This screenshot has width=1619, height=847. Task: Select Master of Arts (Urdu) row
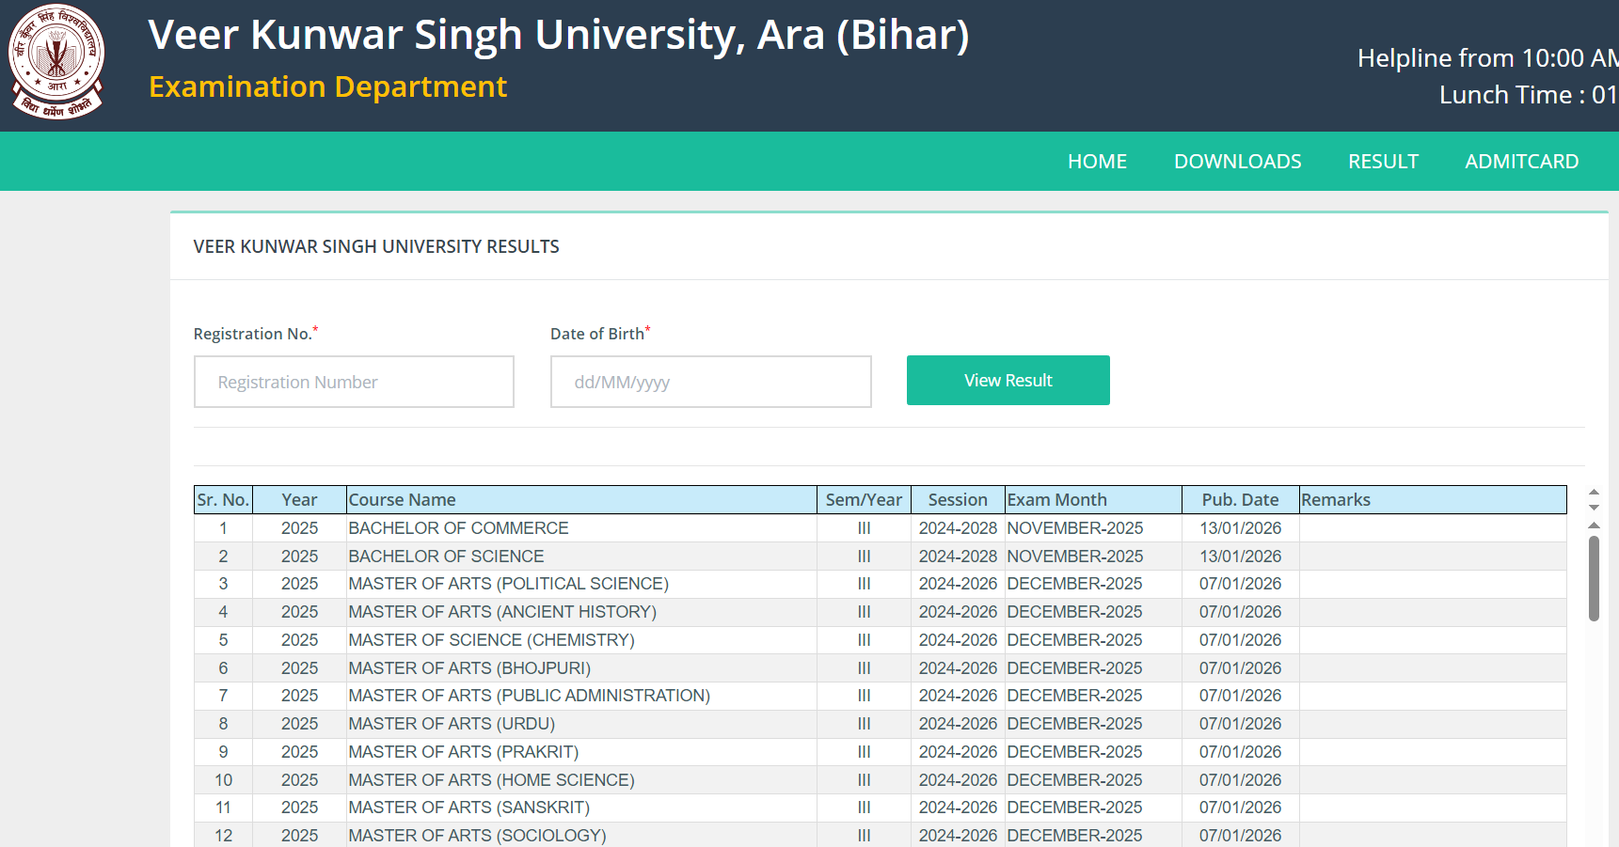[452, 724]
